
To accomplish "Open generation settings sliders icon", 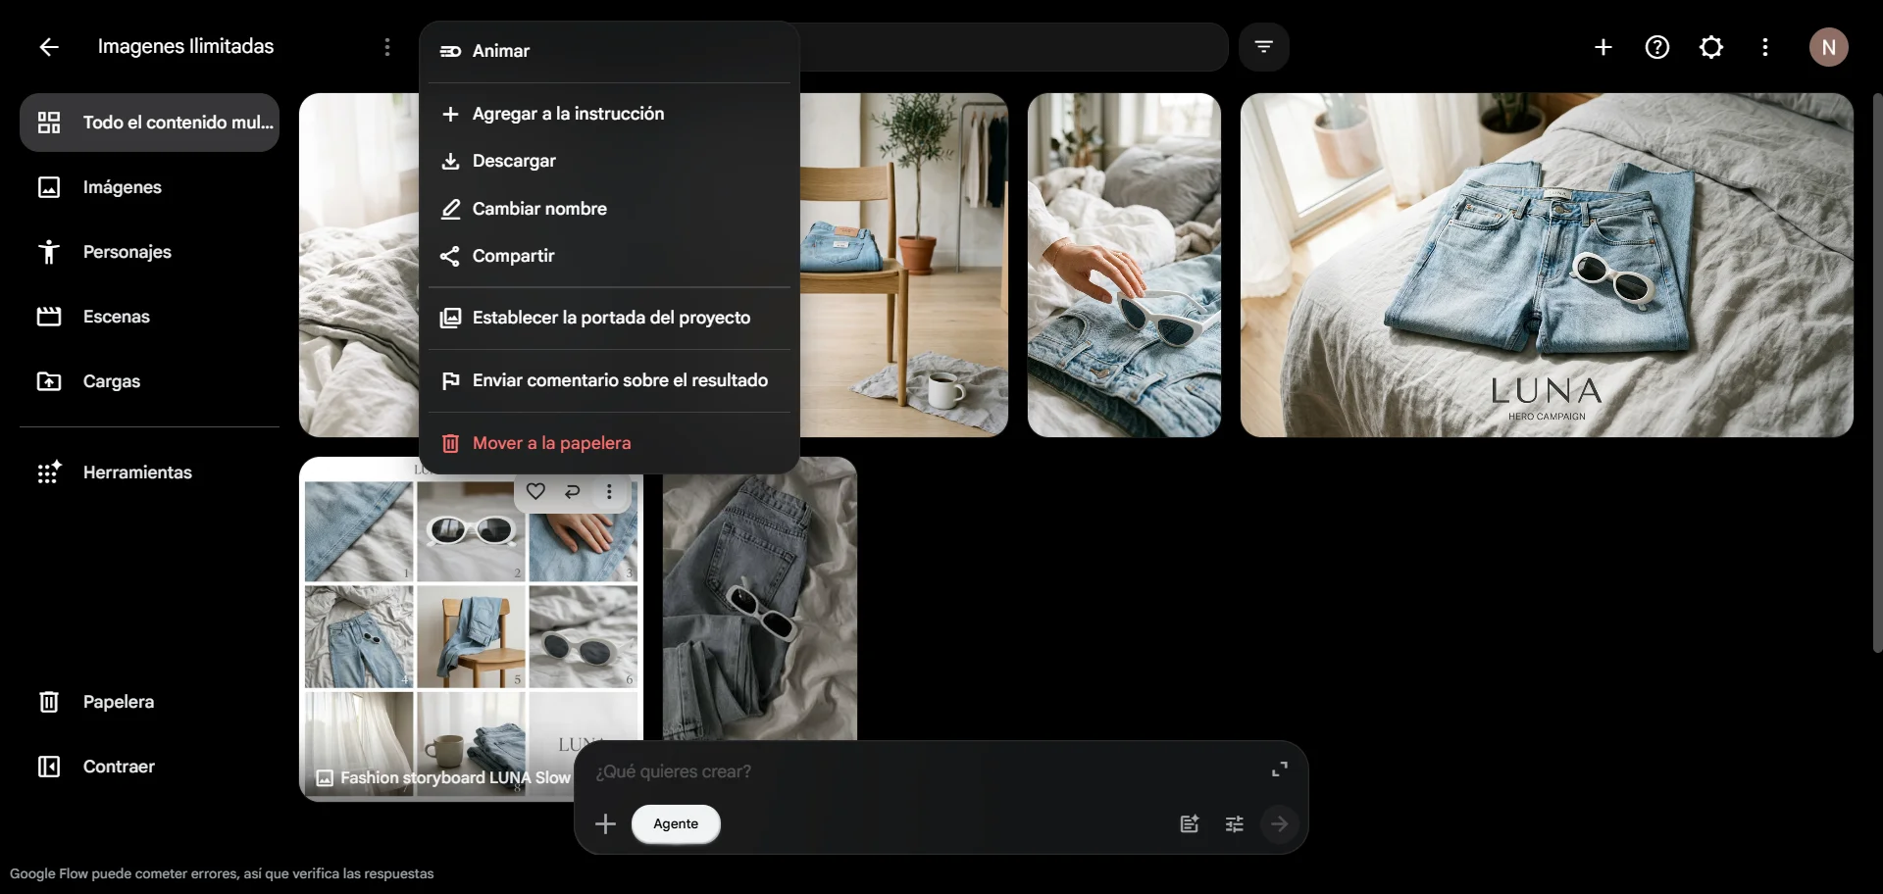I will coord(1235,824).
